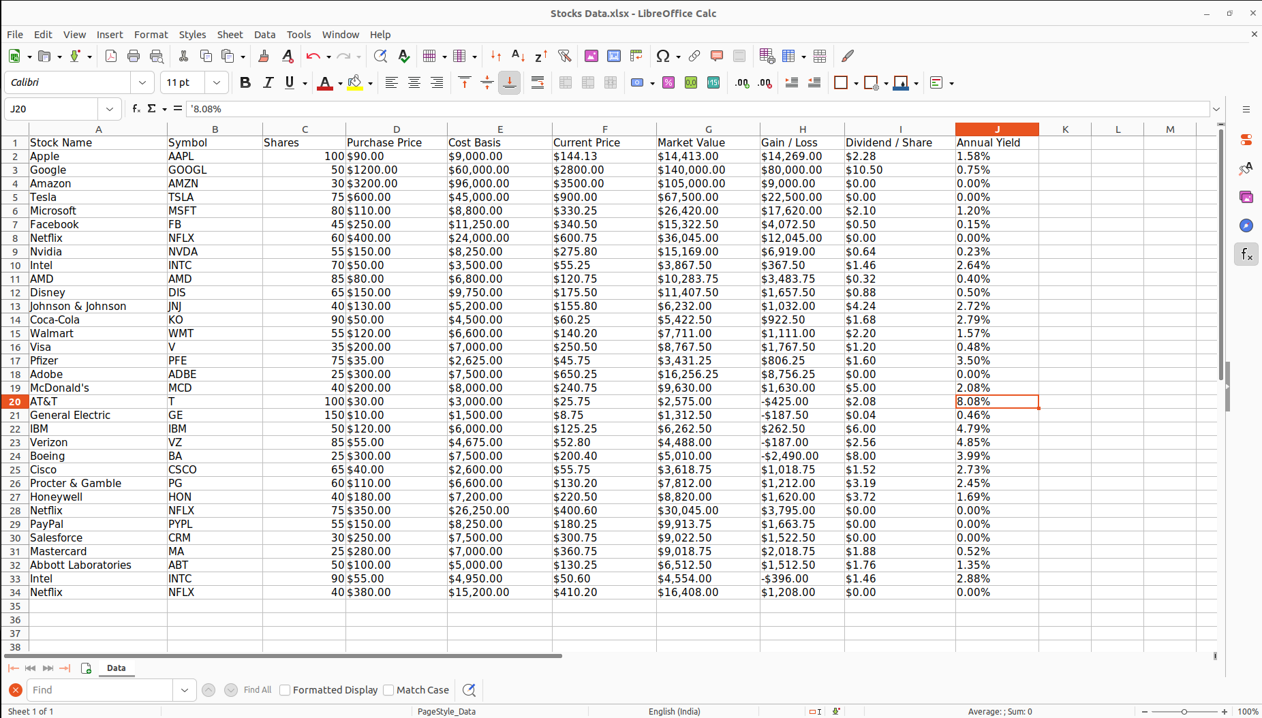Insert hyperlink icon
This screenshot has height=718, width=1262.
coord(694,56)
